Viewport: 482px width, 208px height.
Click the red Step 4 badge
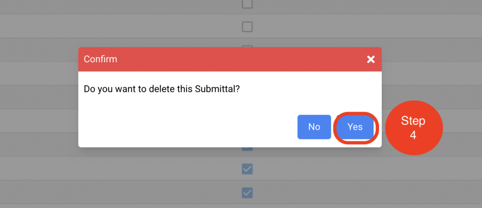414,128
